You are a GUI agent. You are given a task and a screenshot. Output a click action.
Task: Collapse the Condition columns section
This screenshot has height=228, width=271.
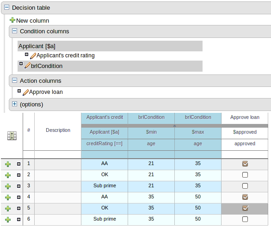pos(14,31)
